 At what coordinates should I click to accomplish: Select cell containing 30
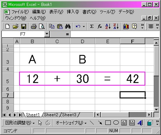click(82, 79)
